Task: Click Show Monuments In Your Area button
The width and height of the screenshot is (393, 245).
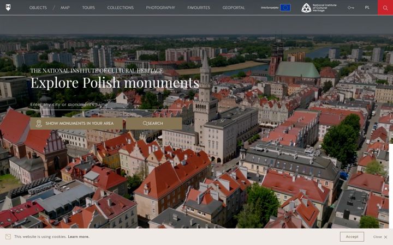Action: point(76,123)
